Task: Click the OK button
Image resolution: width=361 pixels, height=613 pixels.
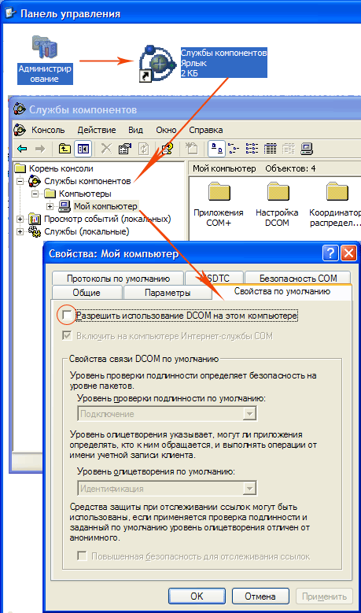Action: click(x=197, y=596)
